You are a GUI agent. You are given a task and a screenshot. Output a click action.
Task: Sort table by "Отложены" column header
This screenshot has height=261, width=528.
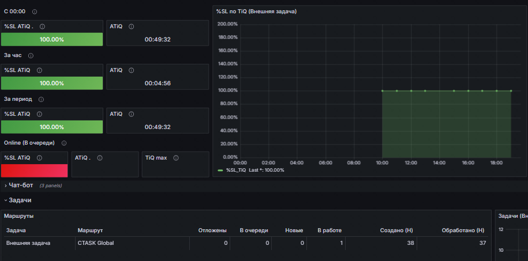(x=212, y=230)
